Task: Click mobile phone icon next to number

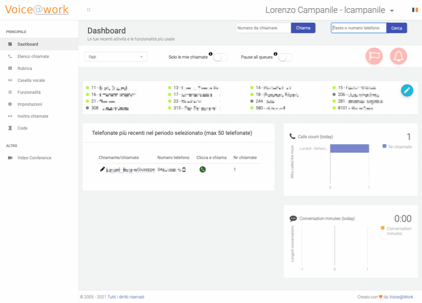Action: pos(184,170)
